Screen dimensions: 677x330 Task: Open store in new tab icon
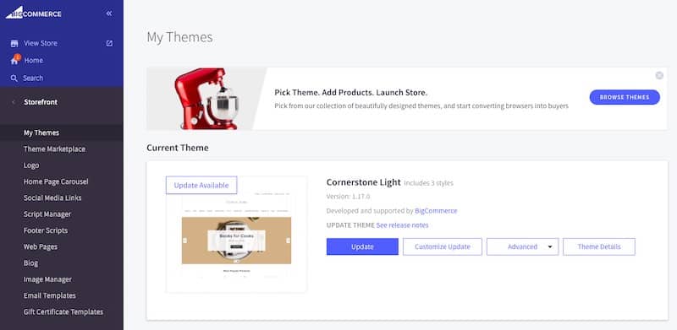click(x=109, y=43)
